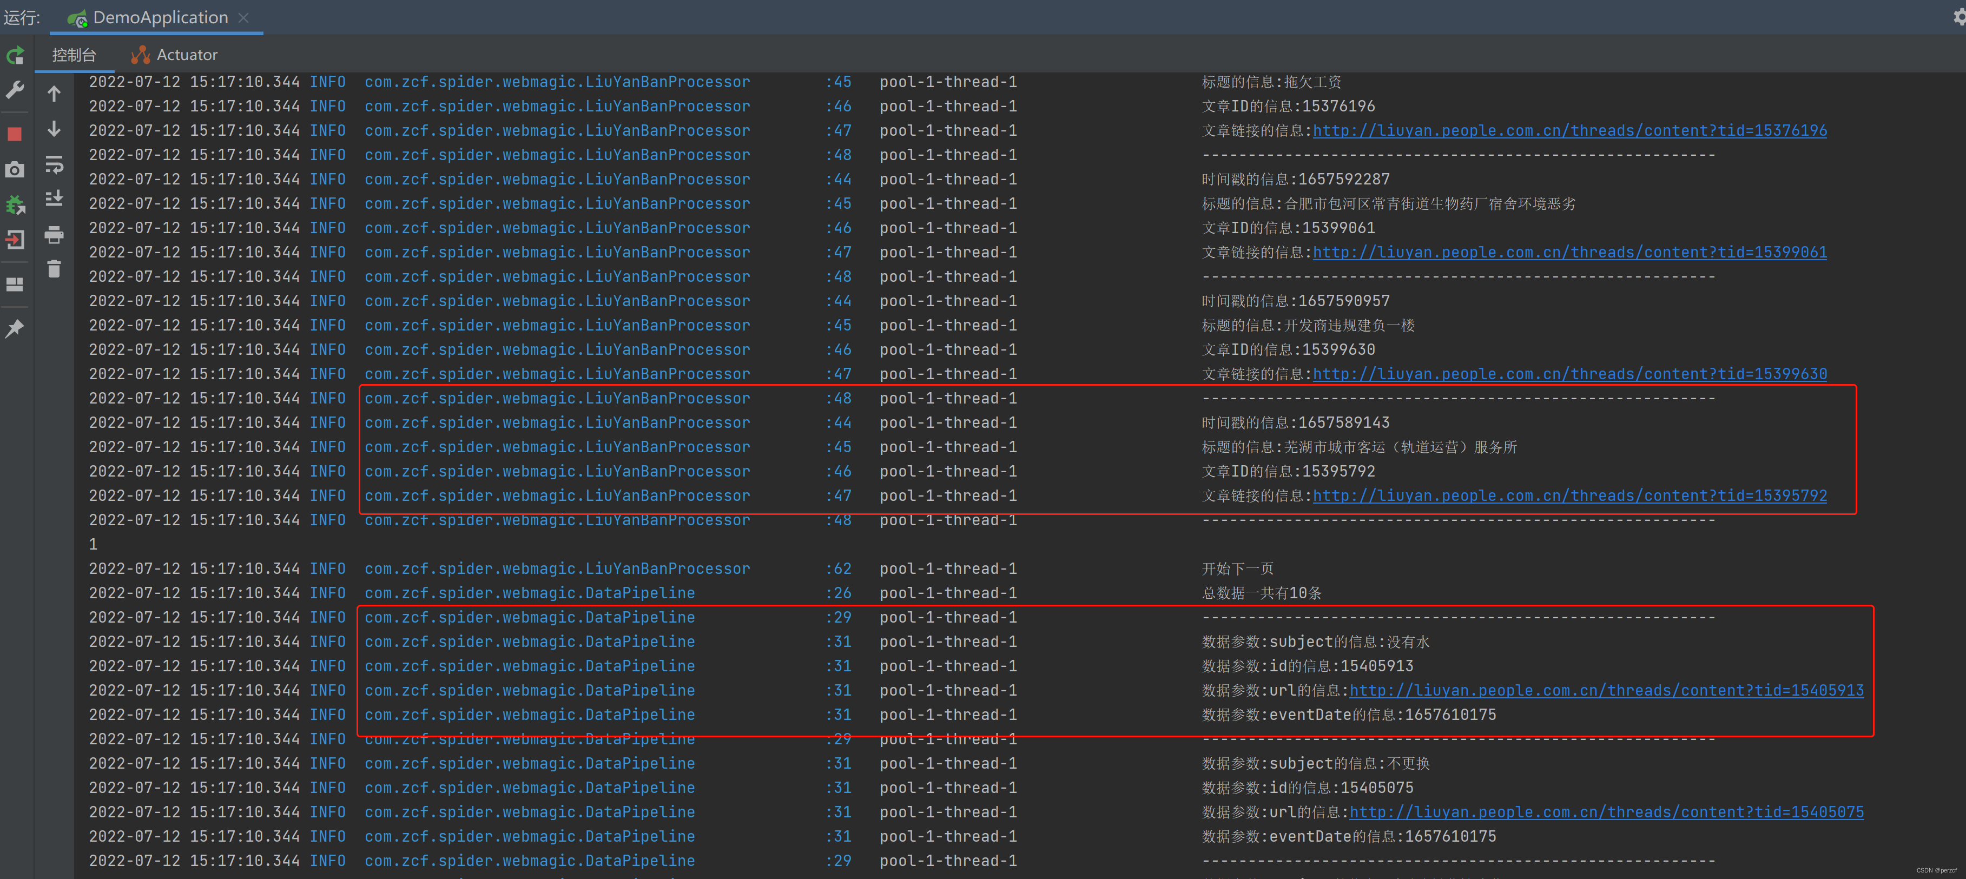Close the DemoApplication run tab

tap(243, 17)
